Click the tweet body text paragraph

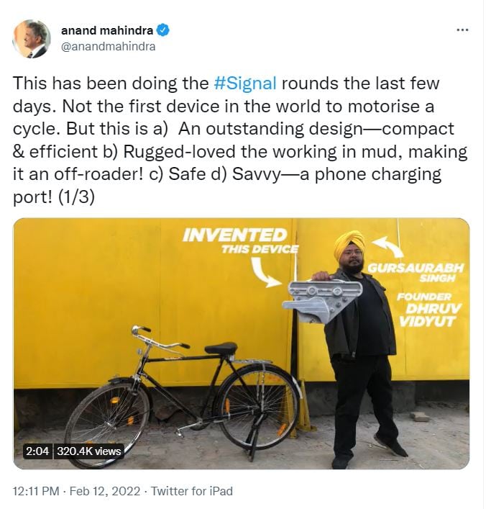(x=240, y=140)
